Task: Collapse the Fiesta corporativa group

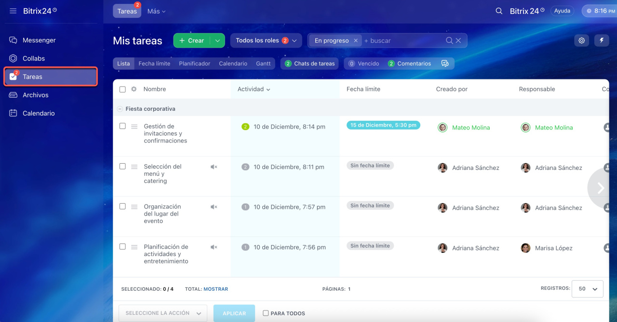Action: tap(120, 109)
